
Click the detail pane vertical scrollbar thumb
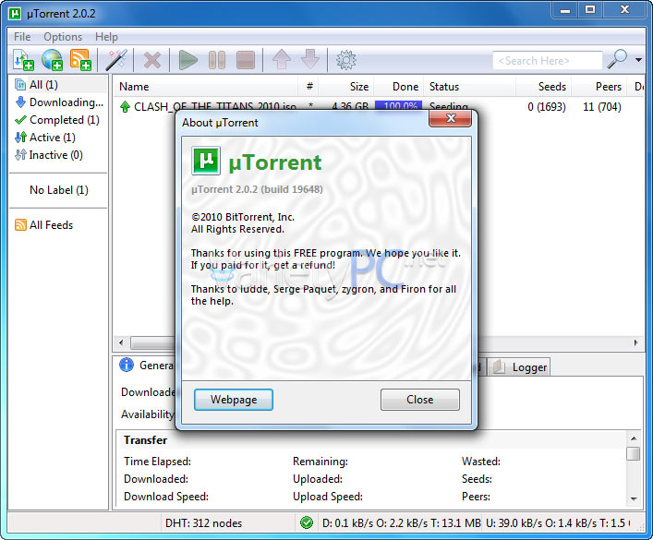(634, 453)
